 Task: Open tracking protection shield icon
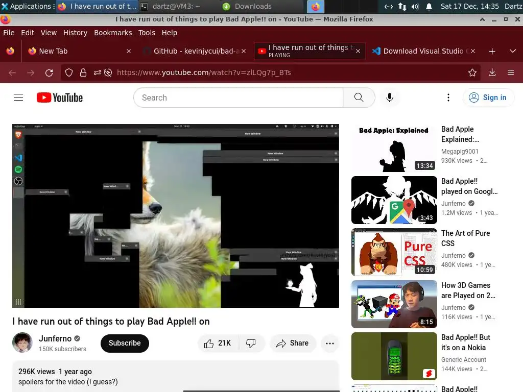(69, 72)
